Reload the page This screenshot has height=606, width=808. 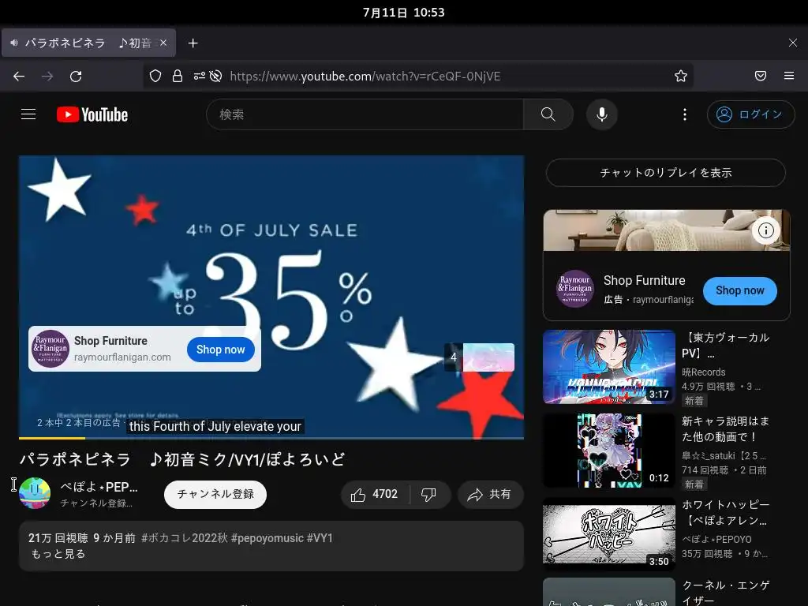(x=76, y=77)
